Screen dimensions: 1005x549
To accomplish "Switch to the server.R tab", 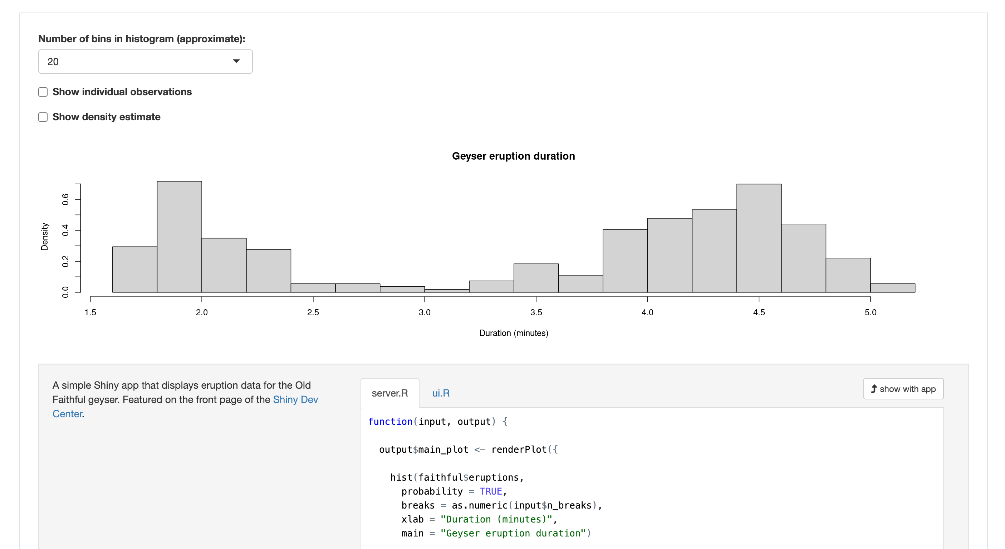I will tap(389, 393).
